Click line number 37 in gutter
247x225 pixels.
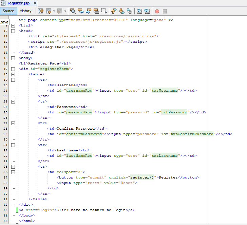coord(5,177)
